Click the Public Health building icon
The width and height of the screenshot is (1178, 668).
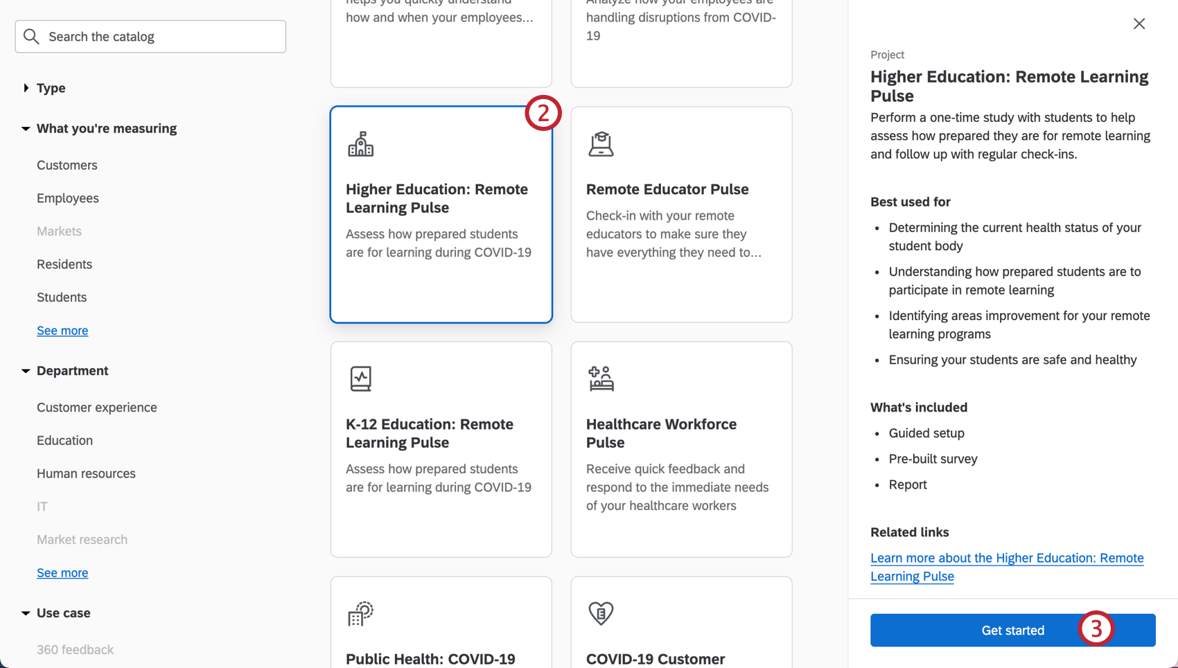[361, 613]
